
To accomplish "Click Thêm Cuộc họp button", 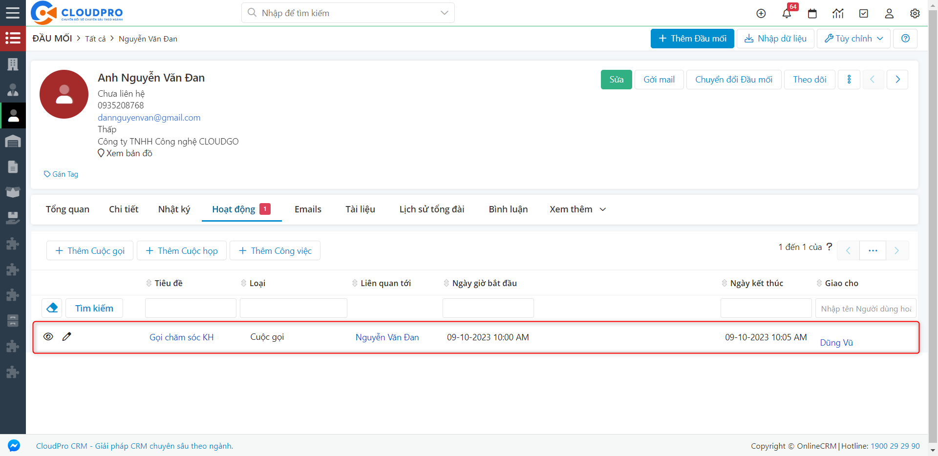I will point(182,250).
